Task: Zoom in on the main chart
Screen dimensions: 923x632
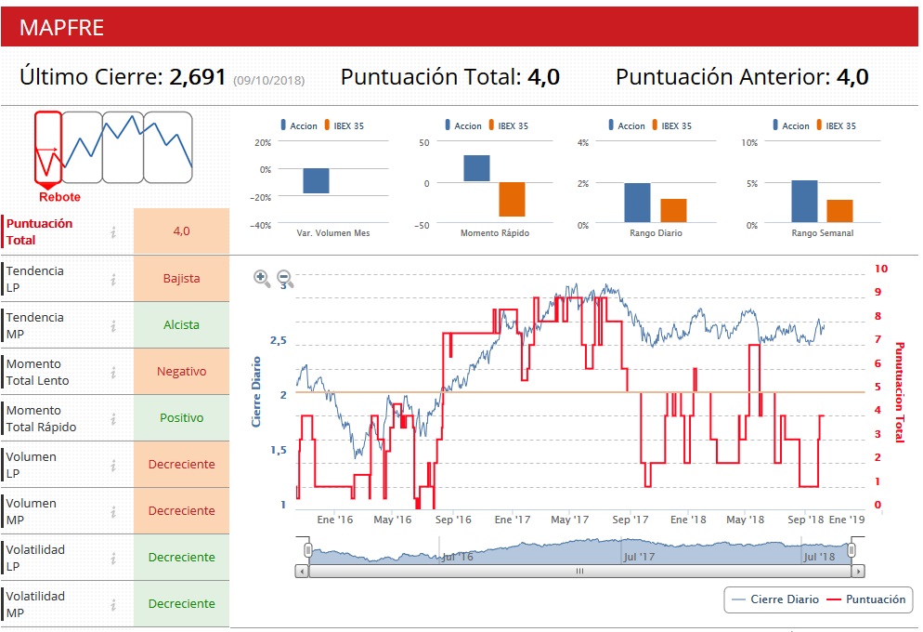Action: (x=262, y=278)
